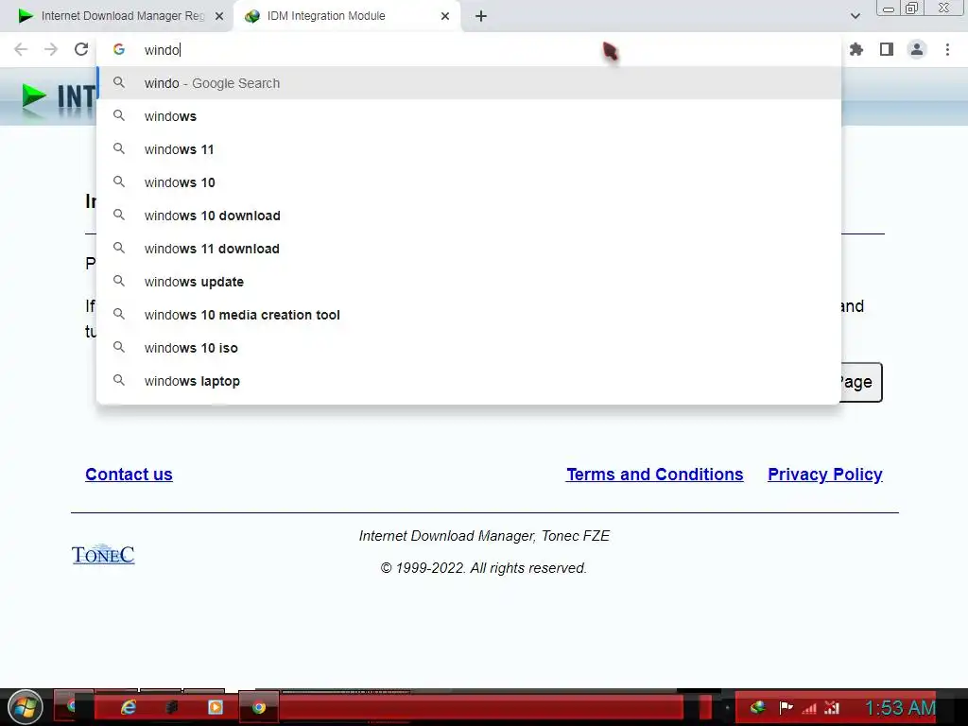This screenshot has width=968, height=726.
Task: Open the Windows Start orb
Action: click(x=26, y=707)
